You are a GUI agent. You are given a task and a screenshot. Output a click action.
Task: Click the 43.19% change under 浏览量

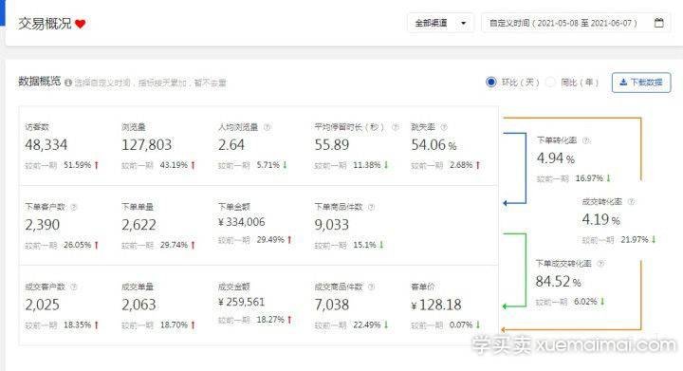[x=174, y=165]
